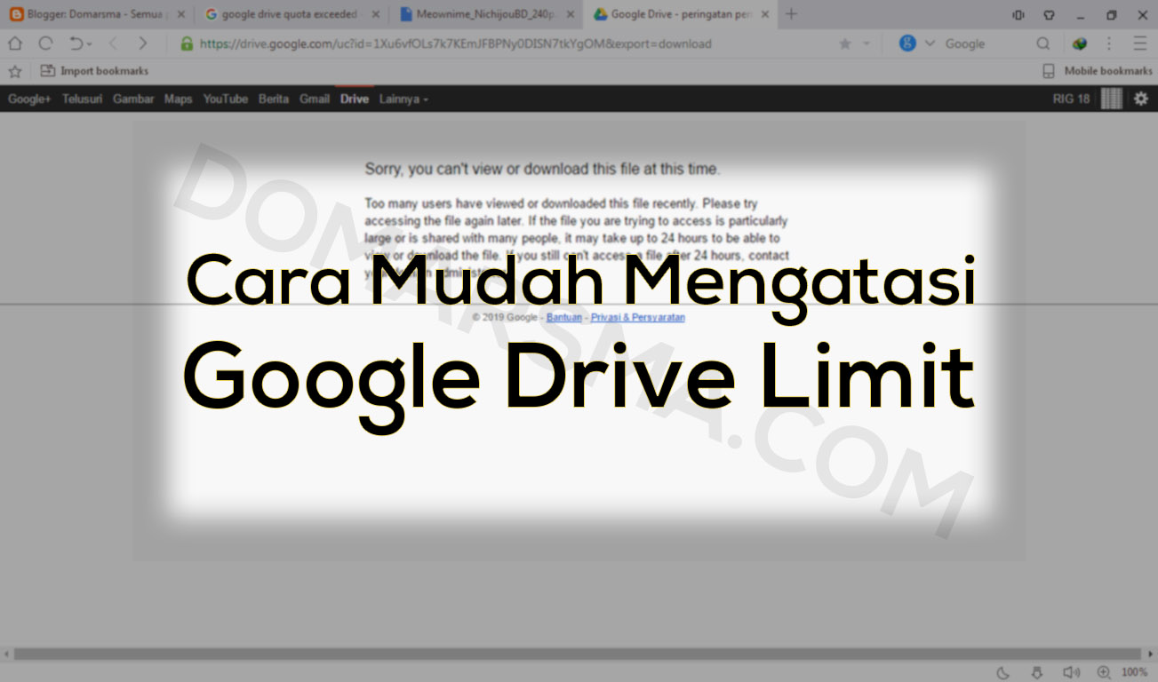Image resolution: width=1158 pixels, height=682 pixels.
Task: Expand the Lainnya dropdown
Action: point(403,99)
